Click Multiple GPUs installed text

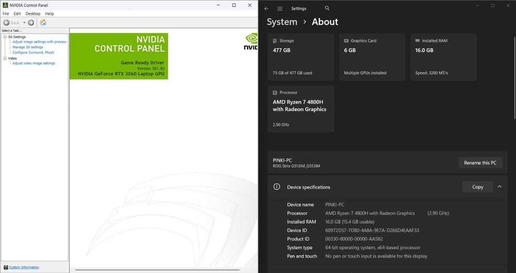[x=365, y=73]
